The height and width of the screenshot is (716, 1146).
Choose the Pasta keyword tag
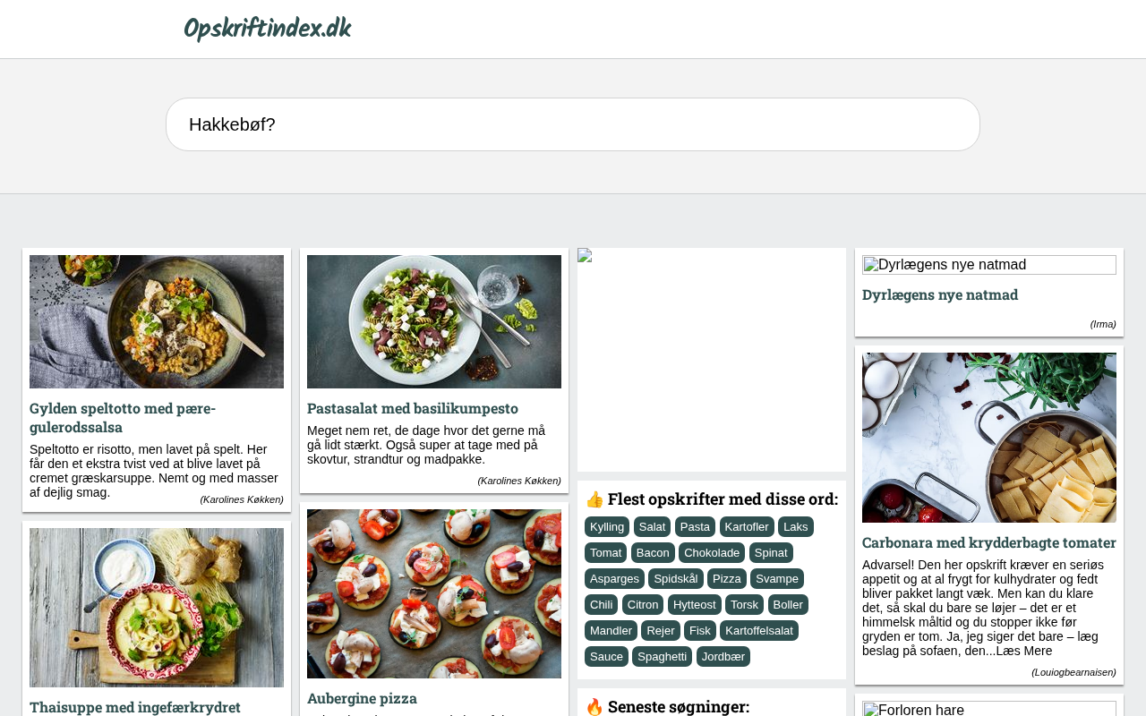[695, 526]
